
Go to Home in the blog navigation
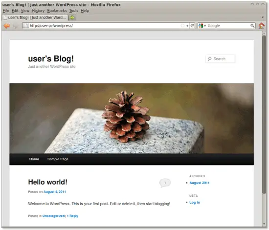coord(34,159)
